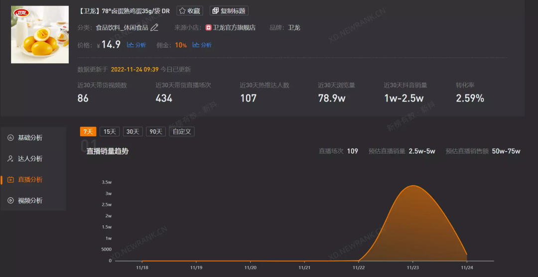Select the 90天 time range
Image resolution: width=538 pixels, height=277 pixels.
156,131
